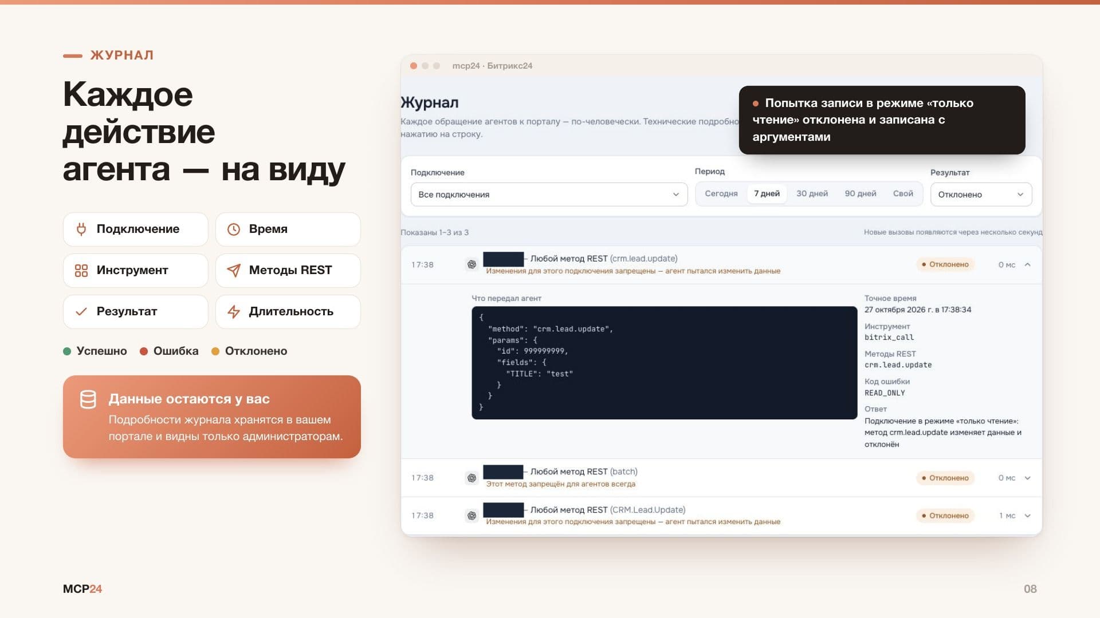Click the red window close dot
This screenshot has height=618, width=1100.
(414, 66)
